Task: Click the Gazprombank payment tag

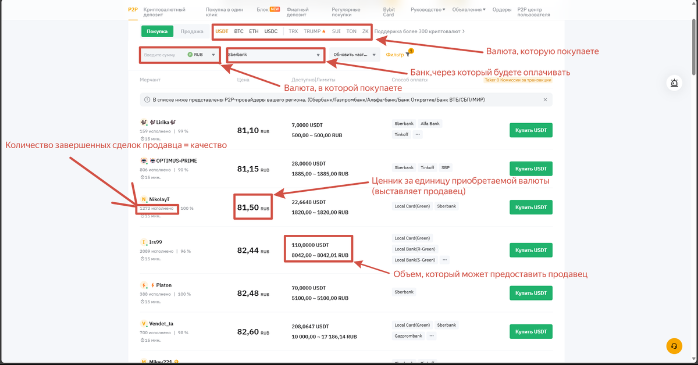Action: [408, 336]
